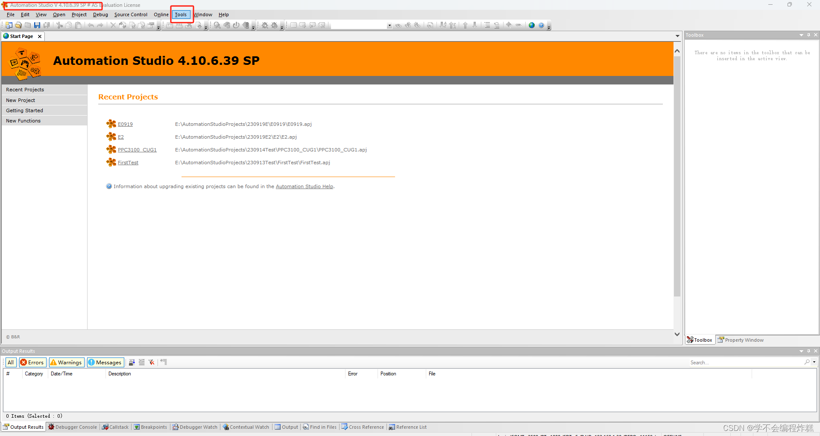Click the Cut scissors icon
This screenshot has width=820, height=436.
pyautogui.click(x=59, y=25)
